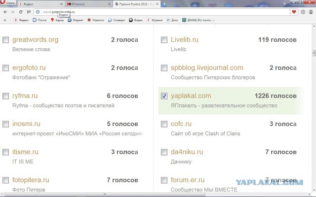Check the spbblog.livejournal.com checkbox
Image resolution: width=316 pixels, height=197 pixels.
[164, 68]
